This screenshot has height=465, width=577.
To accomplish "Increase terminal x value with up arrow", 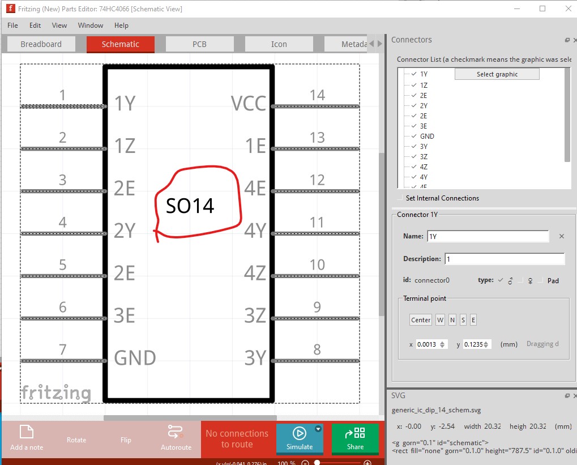I will coord(442,343).
